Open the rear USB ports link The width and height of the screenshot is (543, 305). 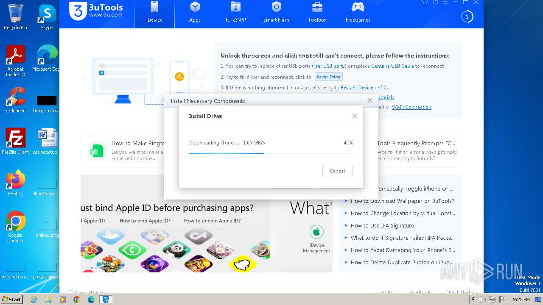click(329, 66)
